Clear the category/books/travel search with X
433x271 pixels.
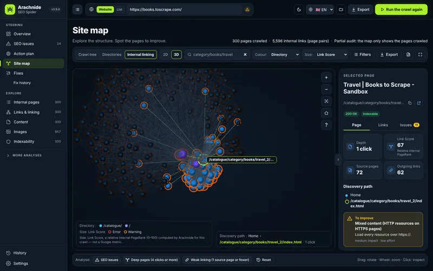click(x=245, y=55)
